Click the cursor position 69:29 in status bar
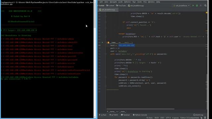This screenshot has height=119, width=212. pos(157,118)
